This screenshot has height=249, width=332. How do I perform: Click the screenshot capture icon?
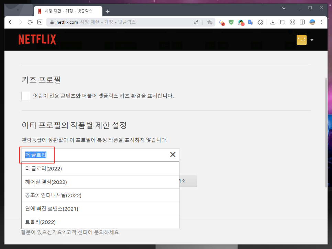292,22
